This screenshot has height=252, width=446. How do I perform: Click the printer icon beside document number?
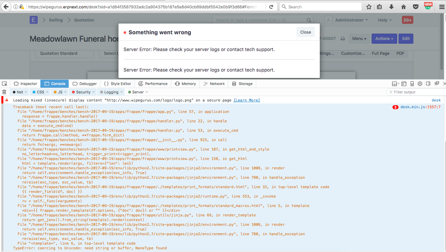pos(343,39)
